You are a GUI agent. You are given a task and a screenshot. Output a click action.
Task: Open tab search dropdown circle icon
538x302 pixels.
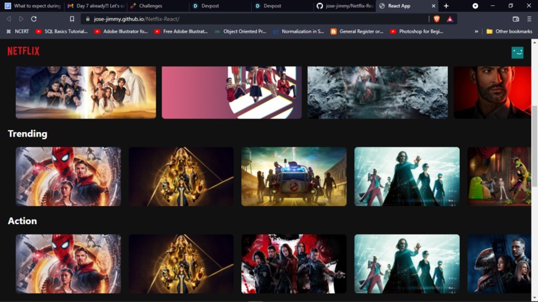475,6
